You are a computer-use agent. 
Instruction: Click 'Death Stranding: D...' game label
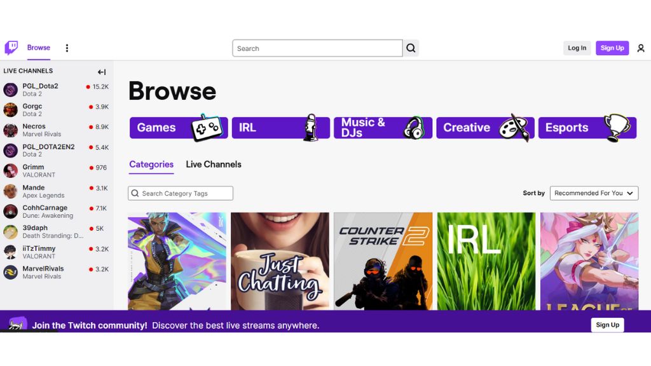[53, 236]
